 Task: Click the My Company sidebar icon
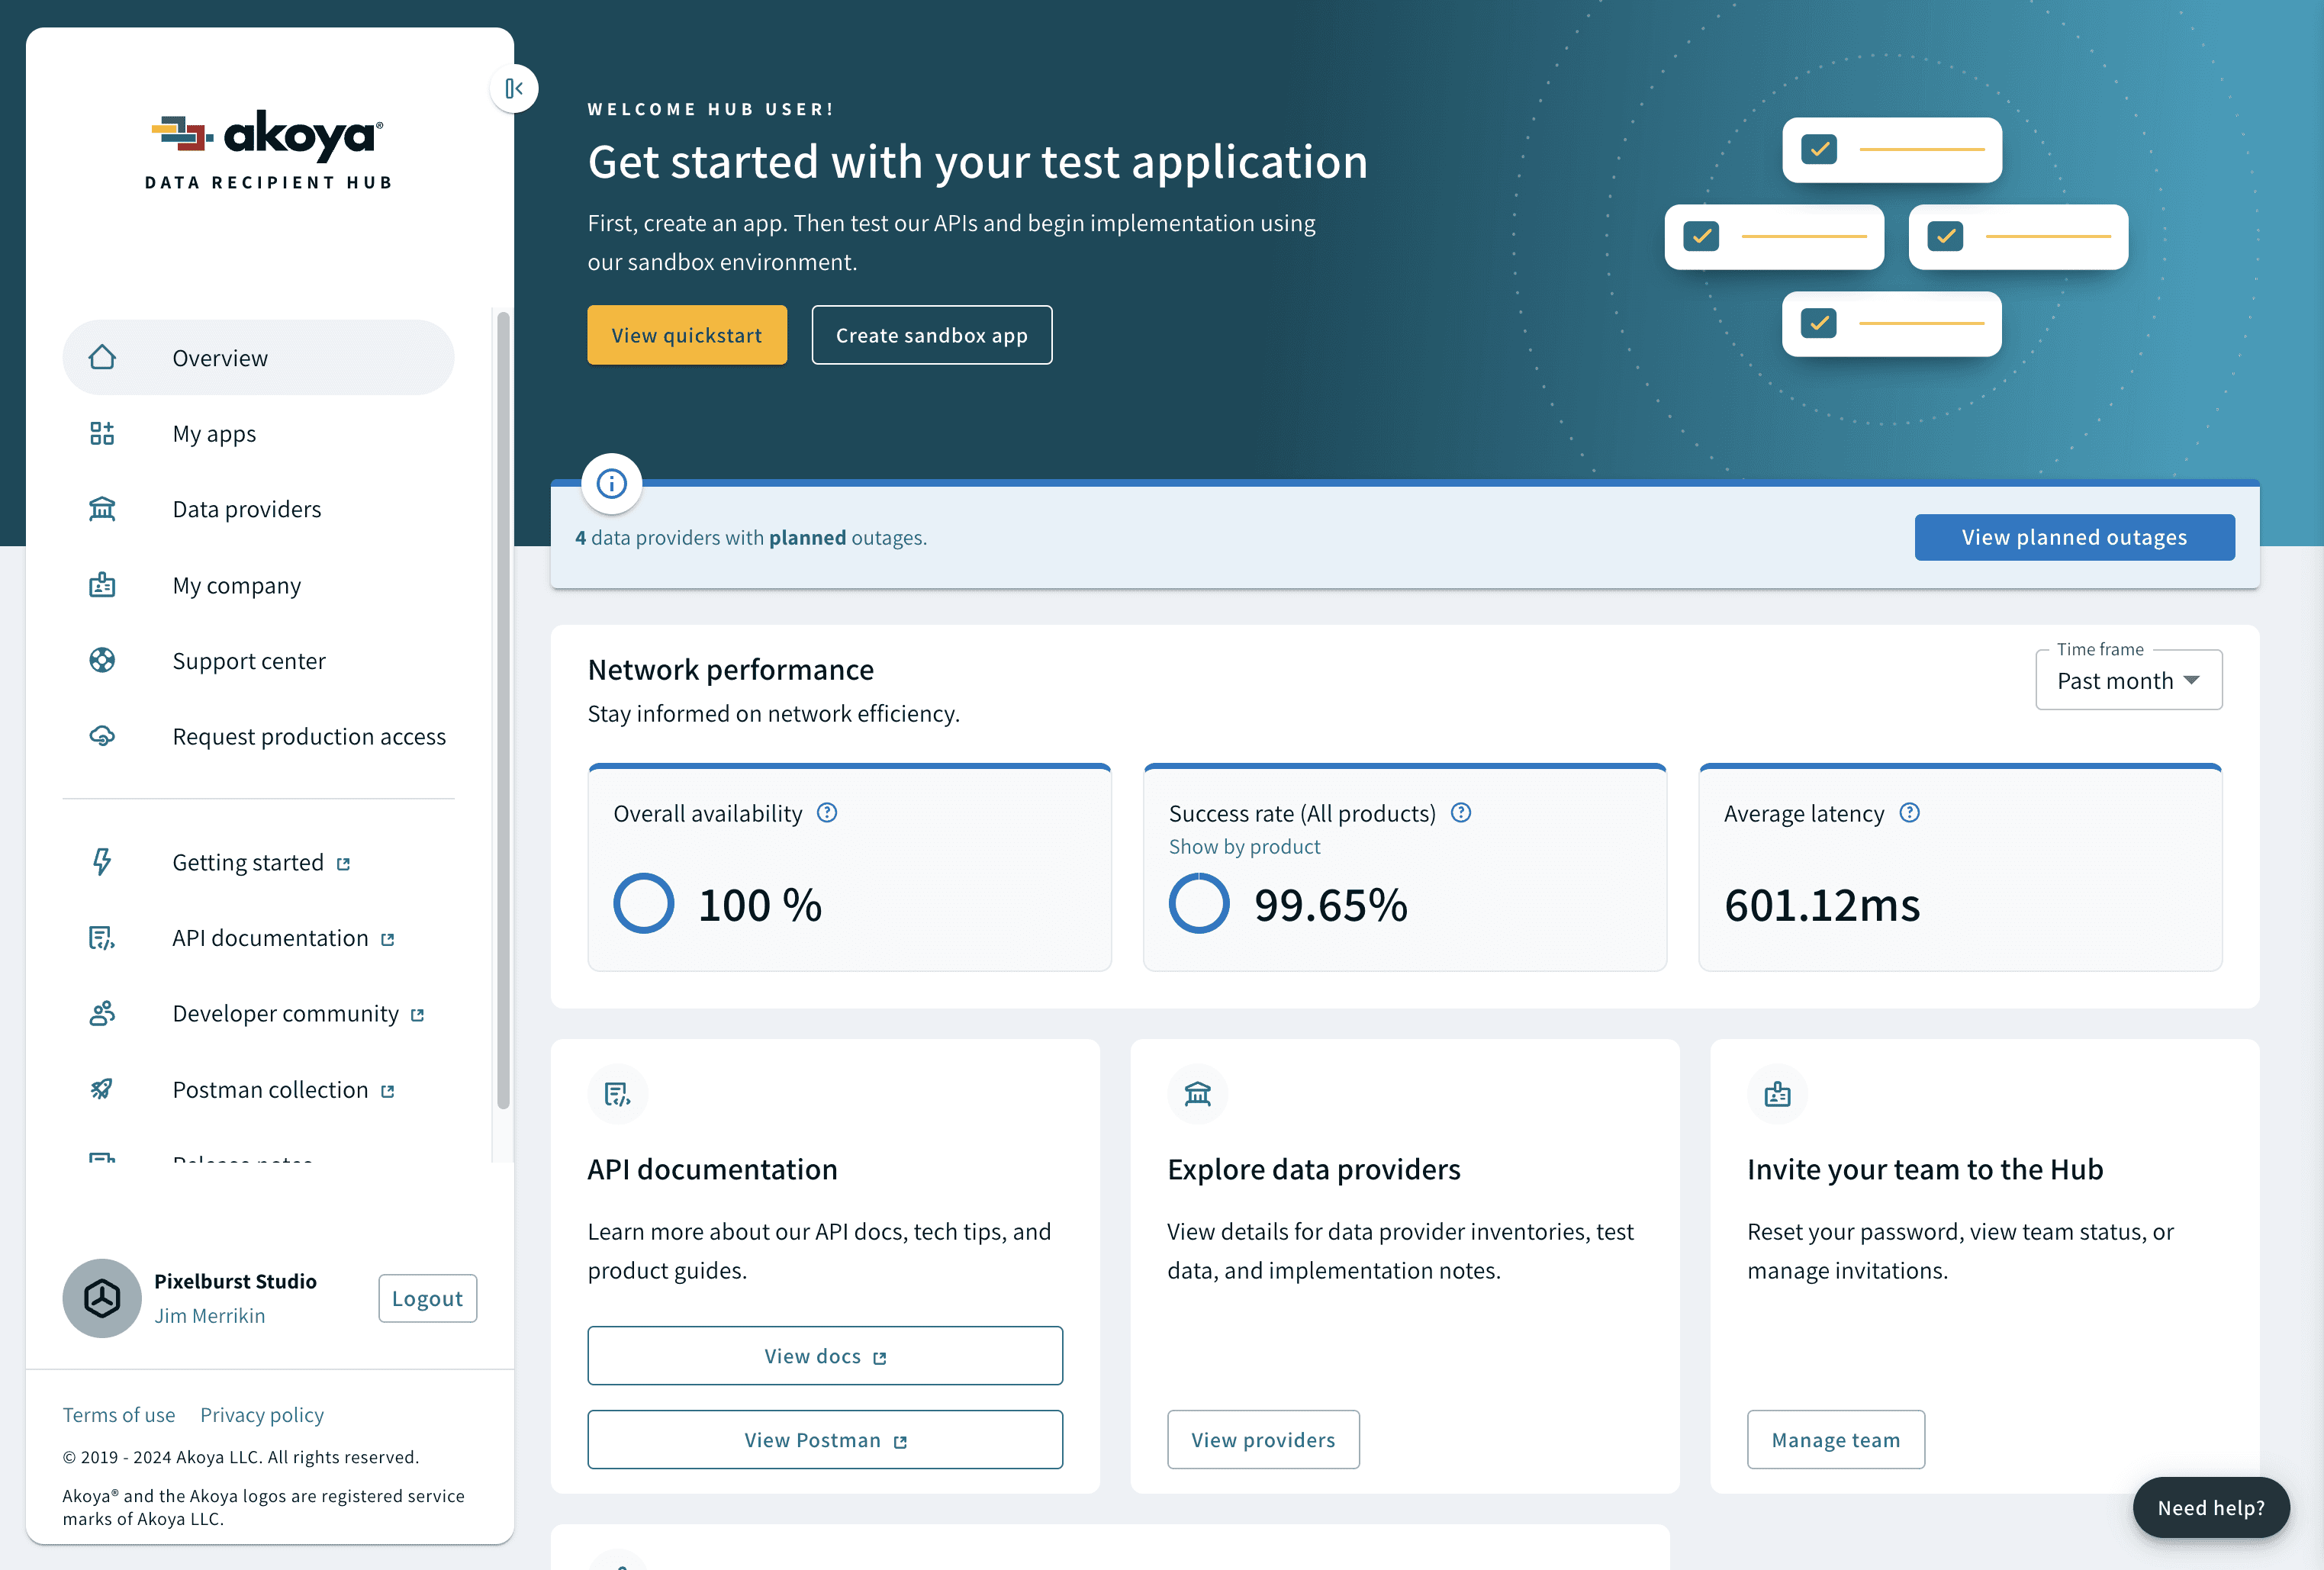pyautogui.click(x=104, y=584)
